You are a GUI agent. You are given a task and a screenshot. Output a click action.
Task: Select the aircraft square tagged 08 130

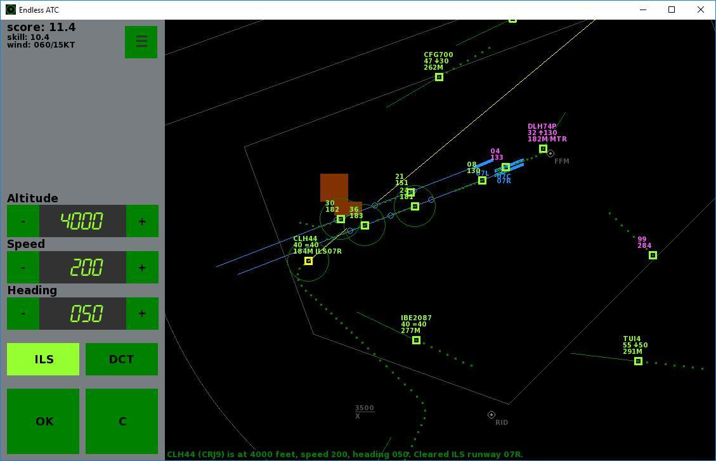tap(482, 180)
